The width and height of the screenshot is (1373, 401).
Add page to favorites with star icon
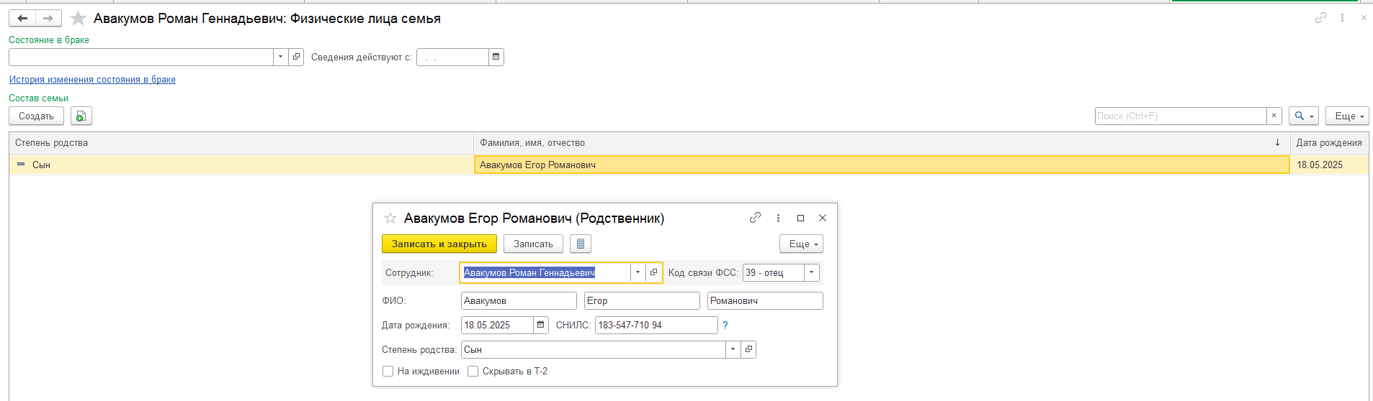[x=78, y=19]
